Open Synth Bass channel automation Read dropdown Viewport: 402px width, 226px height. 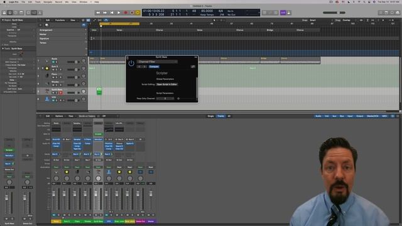98,167
